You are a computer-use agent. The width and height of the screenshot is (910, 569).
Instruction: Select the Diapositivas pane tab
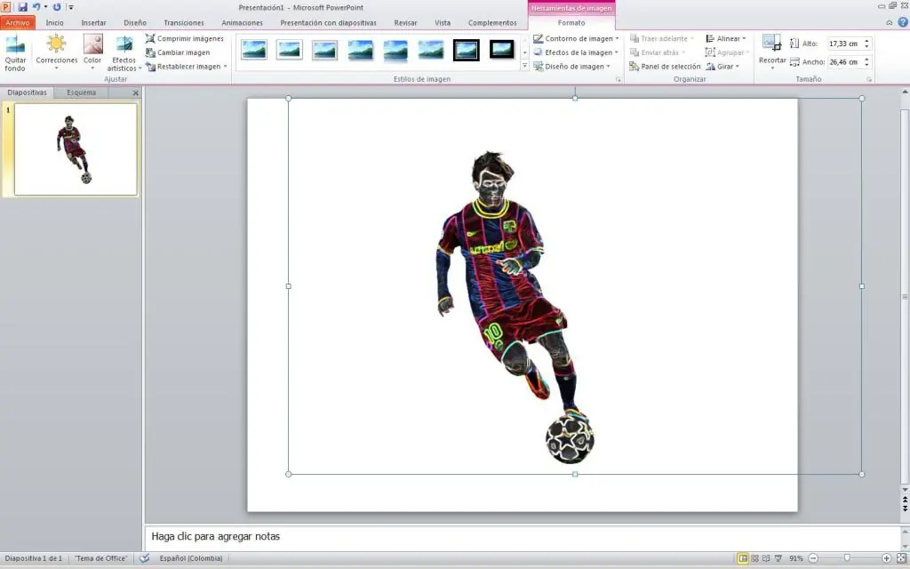pos(27,92)
